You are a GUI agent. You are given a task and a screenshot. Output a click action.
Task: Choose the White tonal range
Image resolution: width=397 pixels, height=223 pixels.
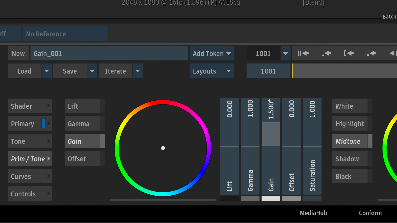coord(352,106)
